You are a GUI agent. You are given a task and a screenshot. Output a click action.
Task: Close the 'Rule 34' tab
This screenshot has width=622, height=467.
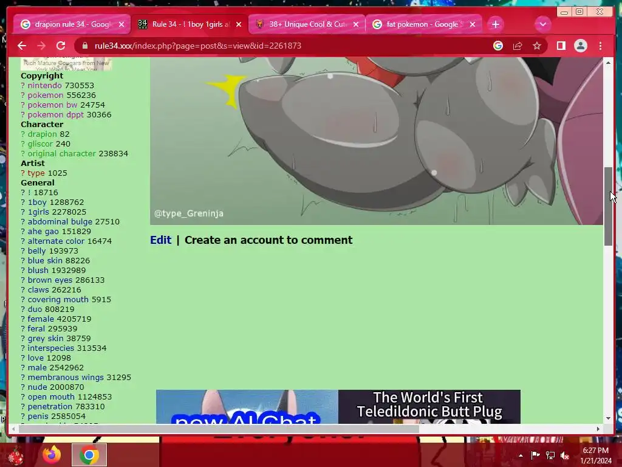[x=238, y=24]
